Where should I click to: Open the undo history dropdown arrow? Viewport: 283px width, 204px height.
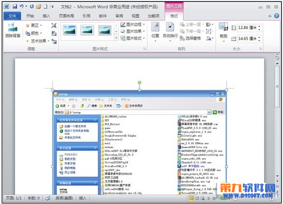pyautogui.click(x=26, y=7)
